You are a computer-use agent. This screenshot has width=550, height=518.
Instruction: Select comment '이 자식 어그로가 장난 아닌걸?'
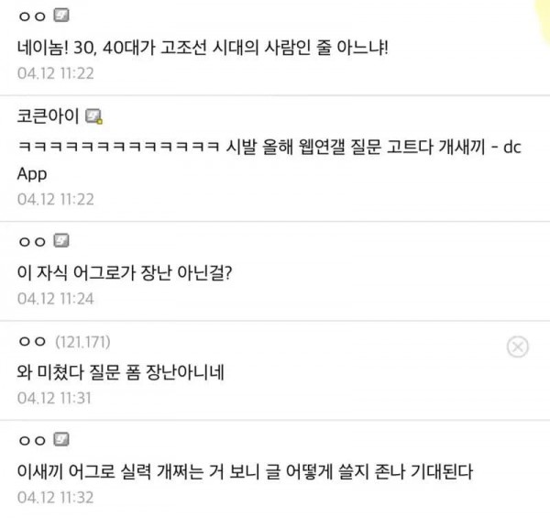point(125,273)
